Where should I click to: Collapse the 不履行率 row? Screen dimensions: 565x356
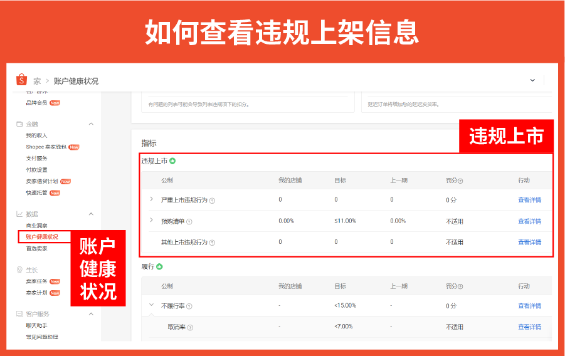coord(151,305)
